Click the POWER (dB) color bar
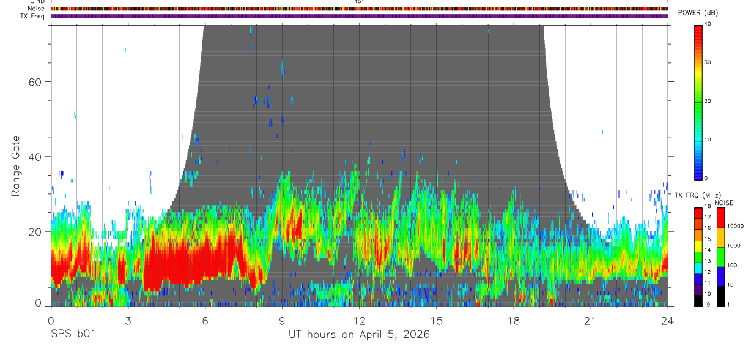The height and width of the screenshot is (347, 751). [699, 101]
